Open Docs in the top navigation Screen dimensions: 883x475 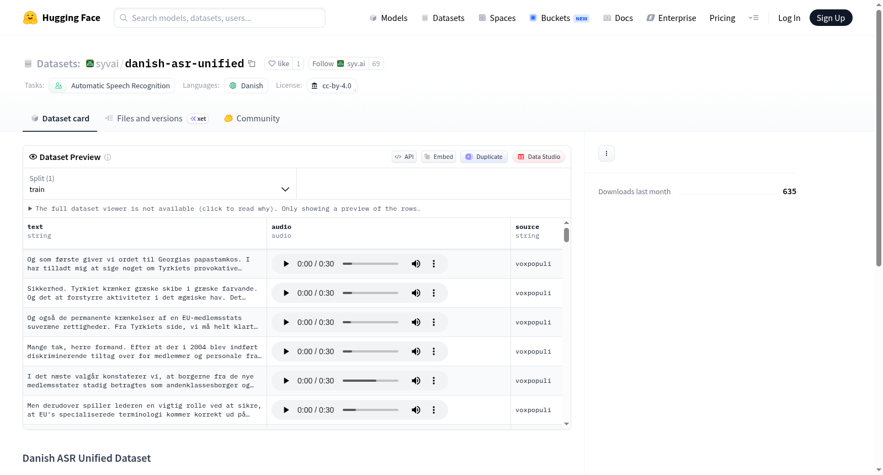(x=618, y=18)
